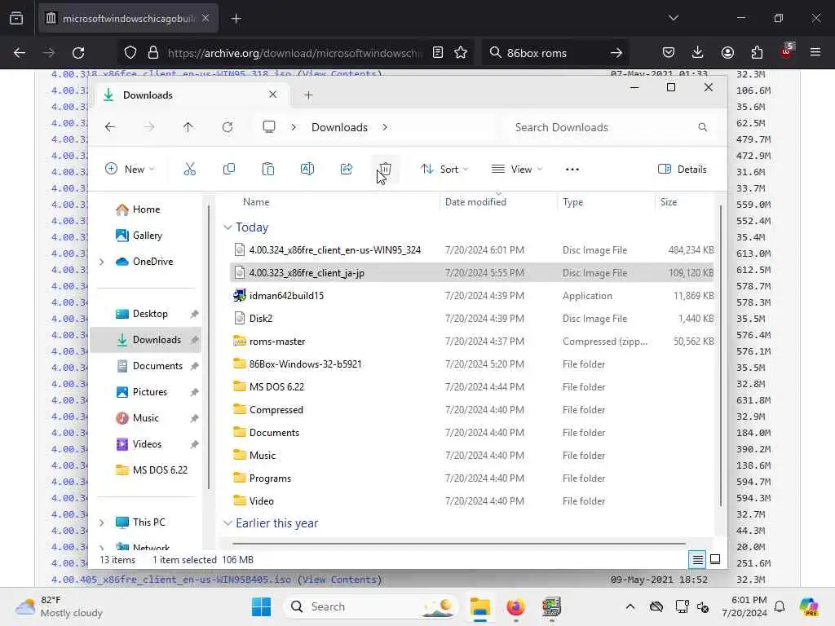Image resolution: width=835 pixels, height=626 pixels.
Task: Click the Cut scissors icon in Explorer
Action: click(189, 170)
